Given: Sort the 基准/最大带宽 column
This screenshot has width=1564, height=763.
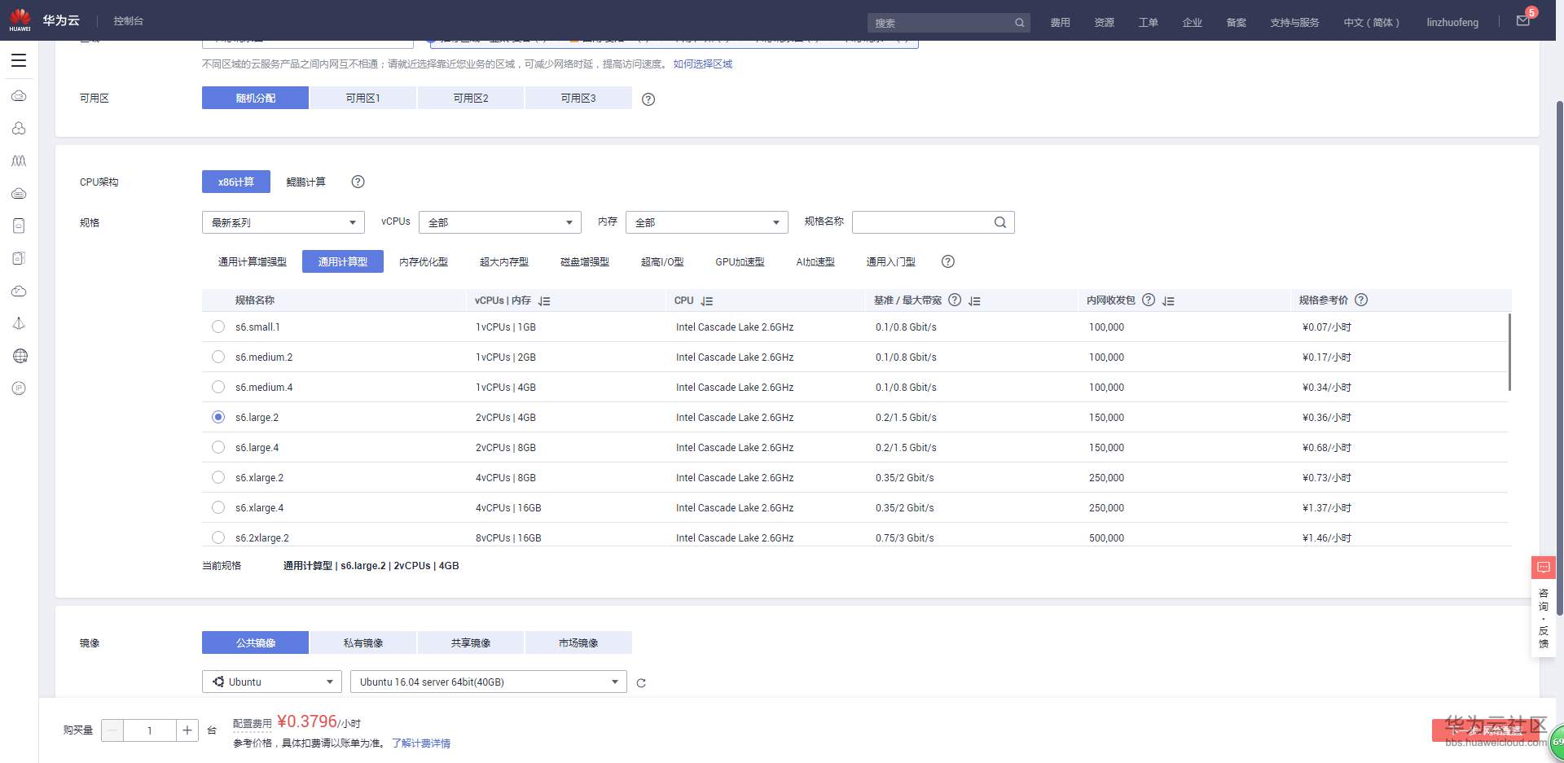Looking at the screenshot, I should point(974,301).
